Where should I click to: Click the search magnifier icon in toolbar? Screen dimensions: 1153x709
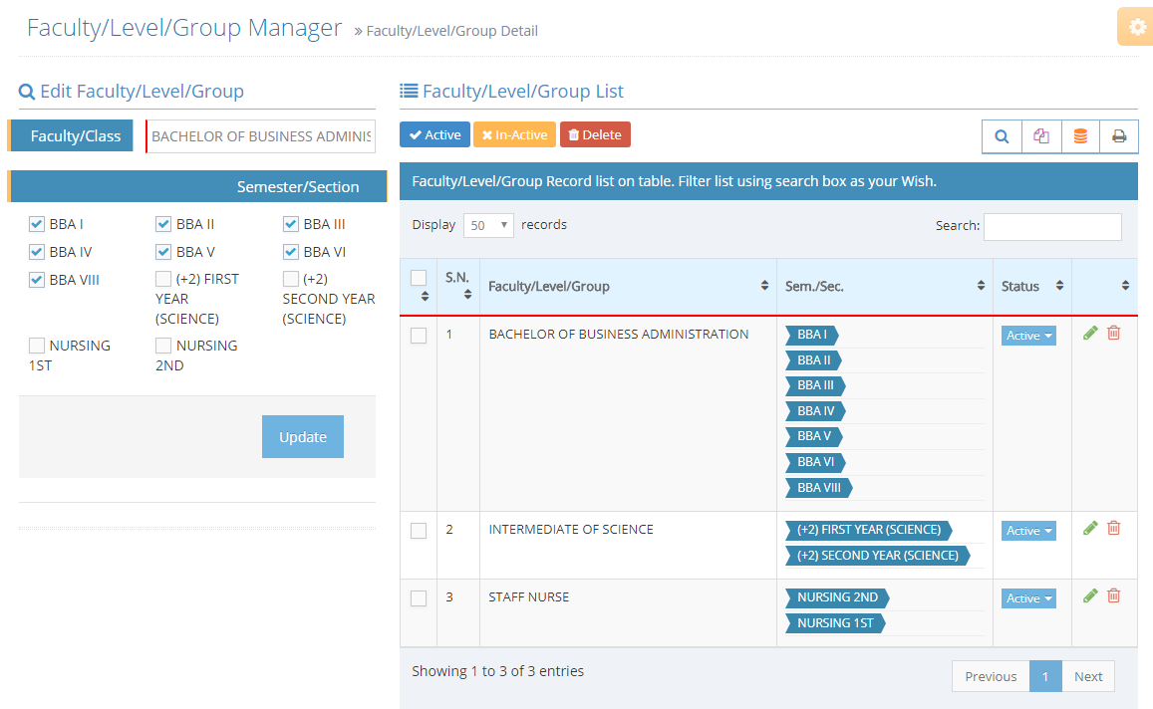point(1002,136)
